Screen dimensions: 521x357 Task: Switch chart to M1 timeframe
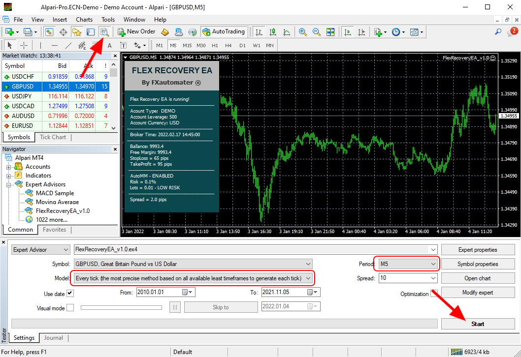click(160, 45)
